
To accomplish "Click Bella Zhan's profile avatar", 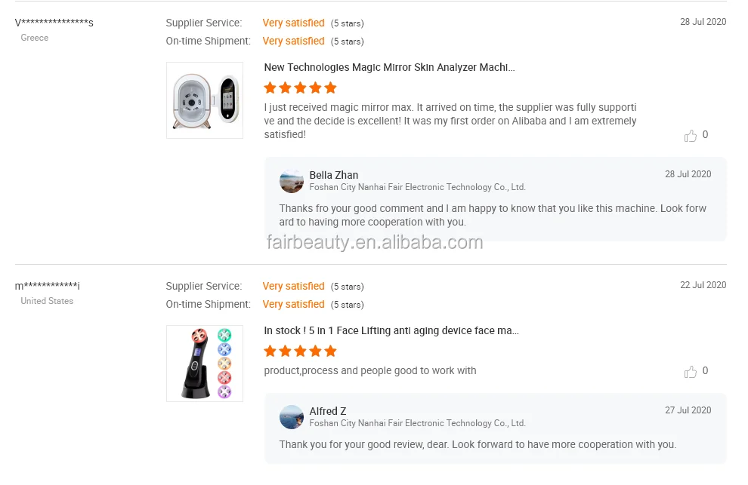I will (291, 181).
